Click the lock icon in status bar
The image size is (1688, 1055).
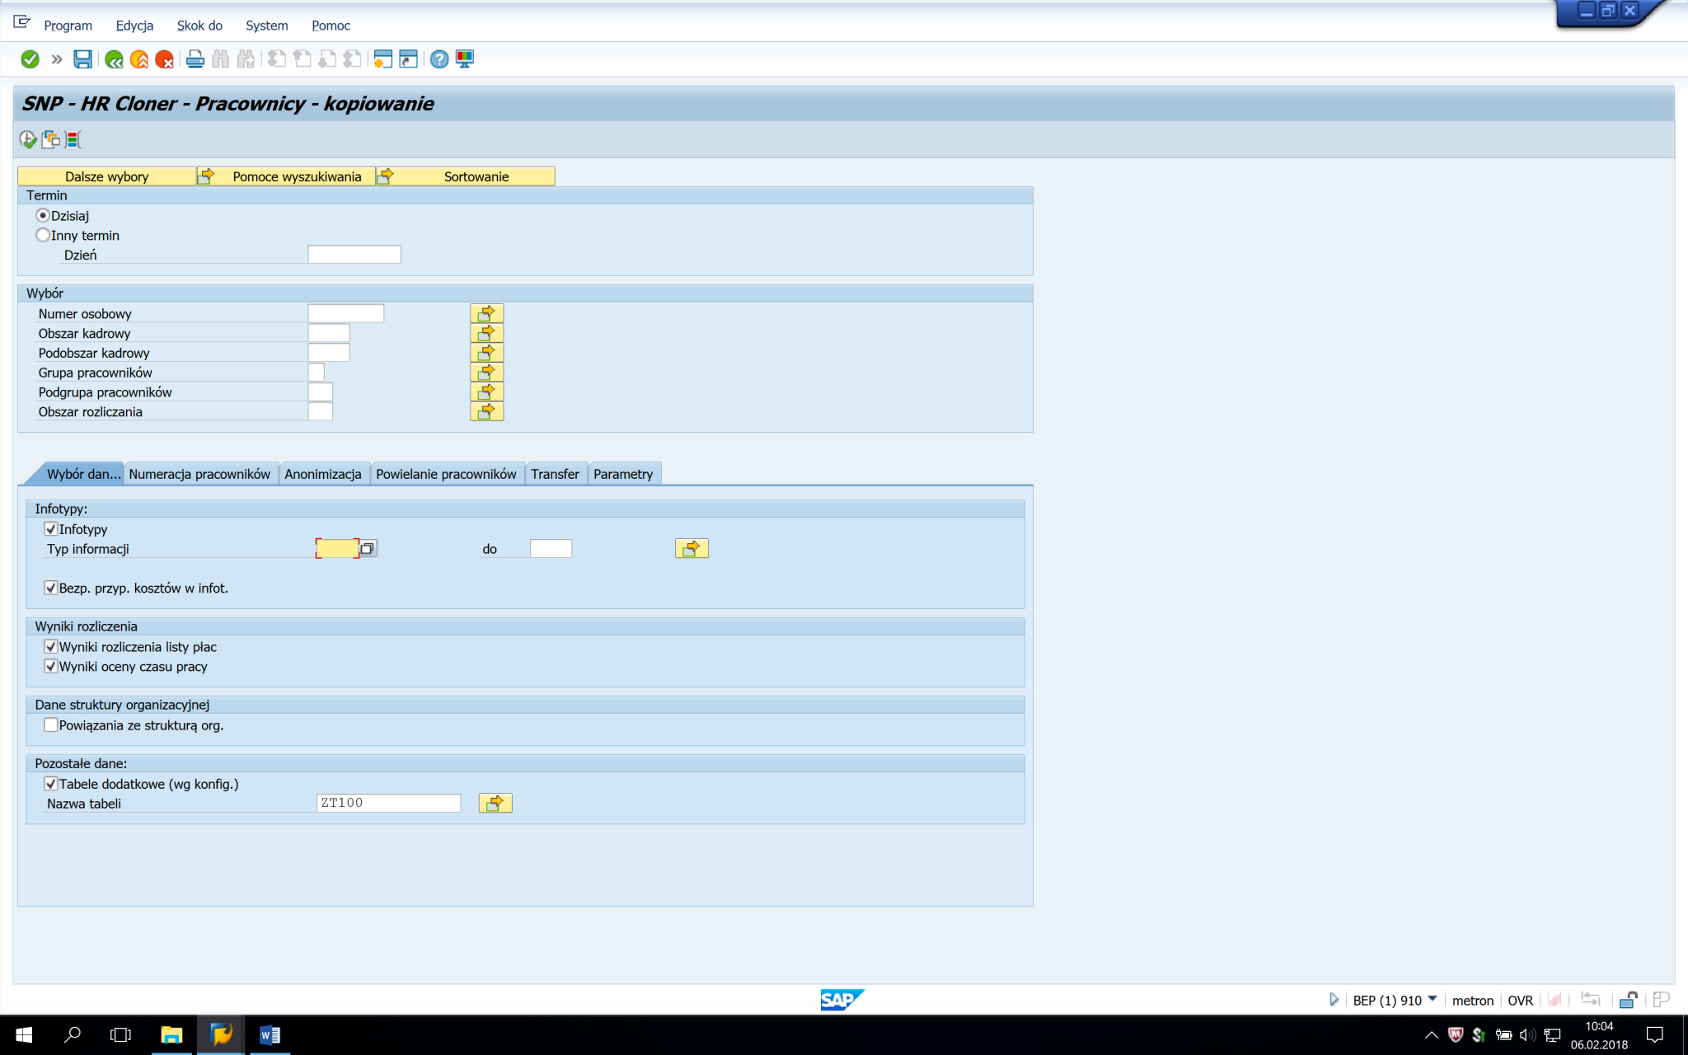click(1628, 1000)
